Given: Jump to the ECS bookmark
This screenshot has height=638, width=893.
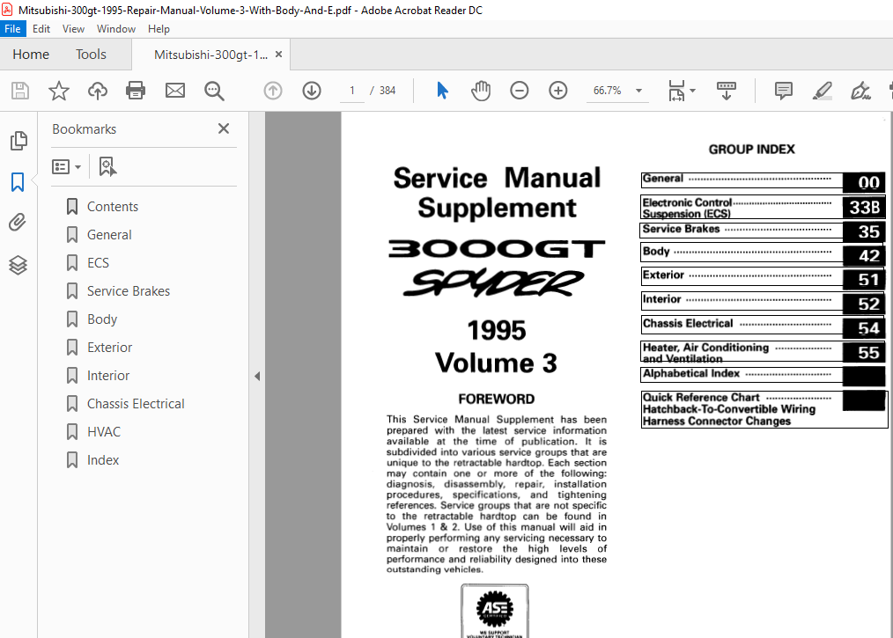Looking at the screenshot, I should pyautogui.click(x=98, y=263).
